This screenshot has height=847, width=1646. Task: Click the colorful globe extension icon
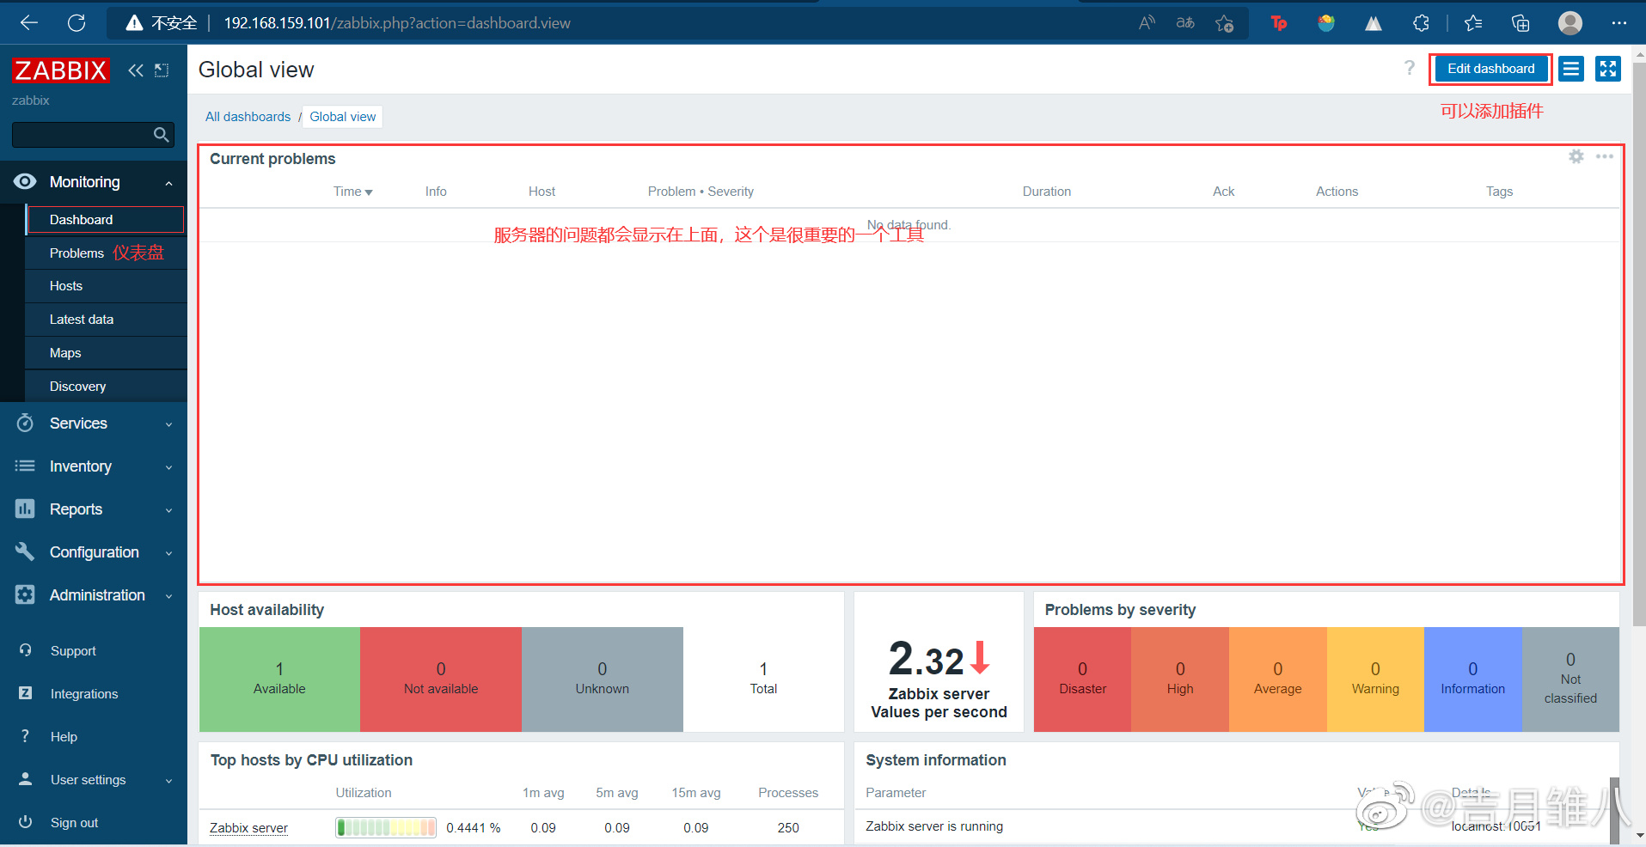pyautogui.click(x=1326, y=23)
